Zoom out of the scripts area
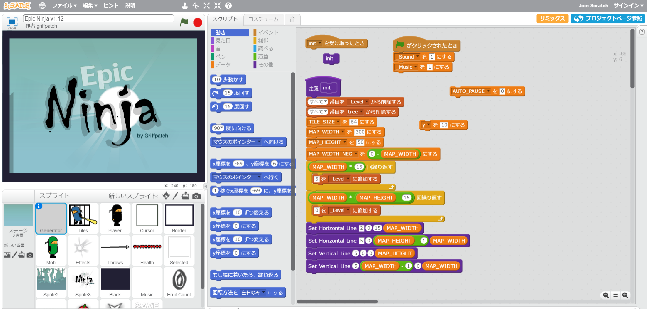 point(606,295)
